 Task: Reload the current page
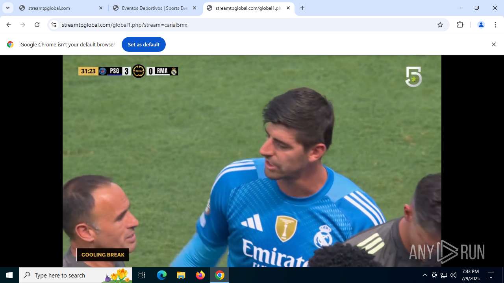point(37,25)
